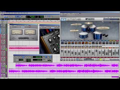Click the kick pedals in the BFD kit picture
The image size is (120, 90).
[105, 36]
